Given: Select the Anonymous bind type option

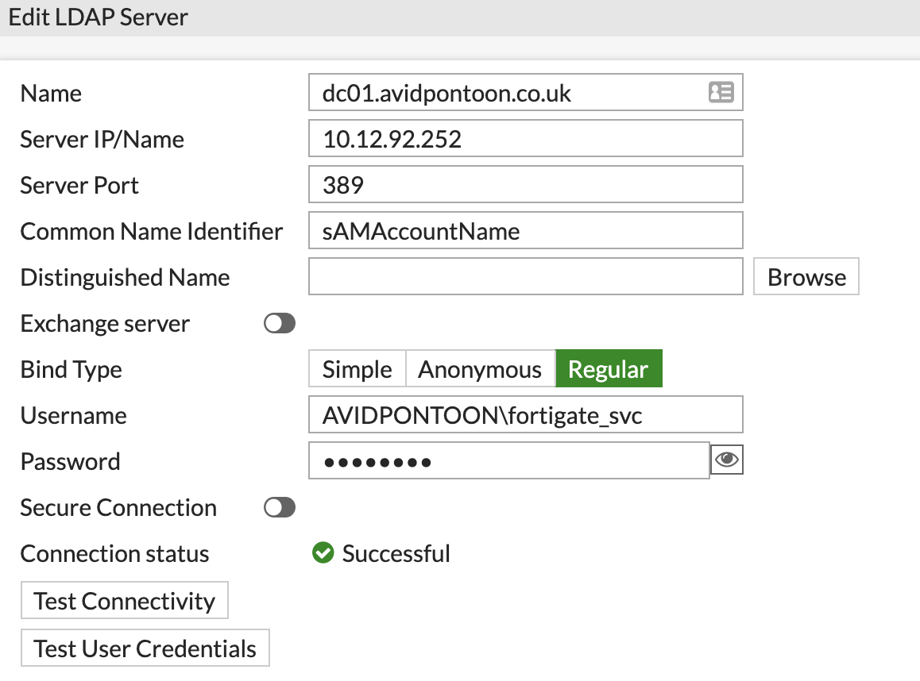Looking at the screenshot, I should (x=480, y=368).
